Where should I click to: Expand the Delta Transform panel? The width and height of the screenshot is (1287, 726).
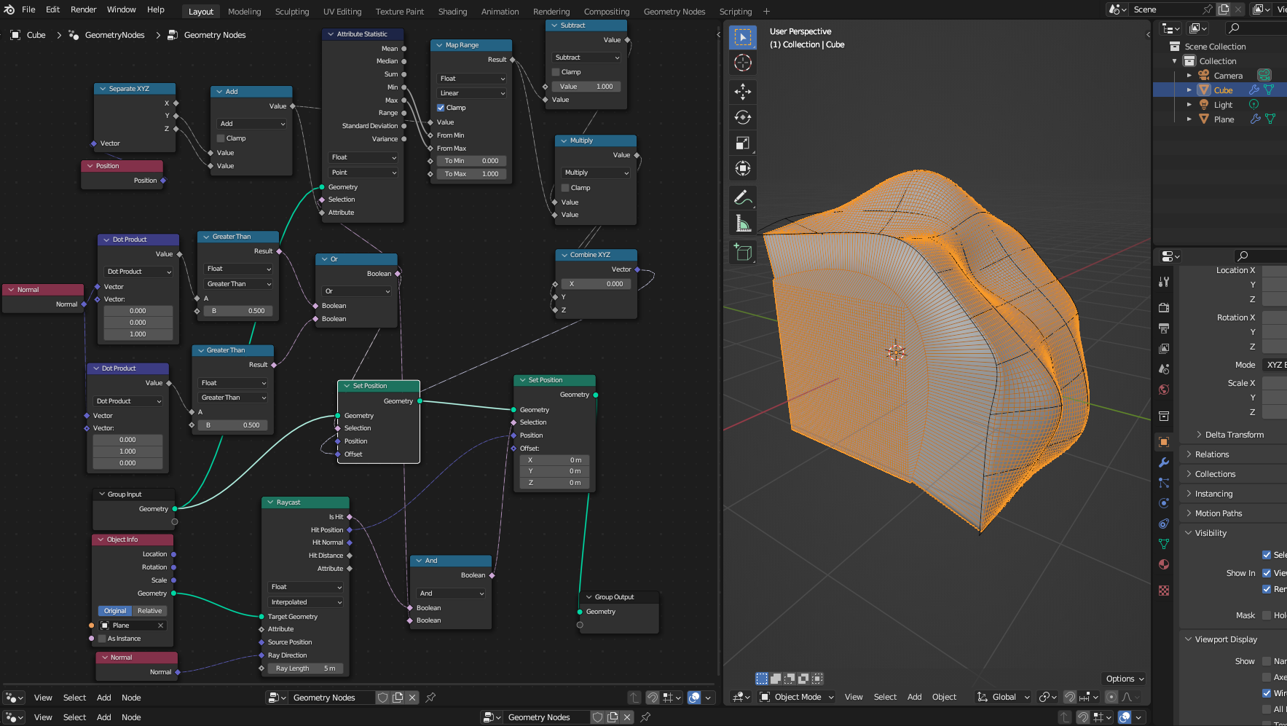click(1235, 435)
